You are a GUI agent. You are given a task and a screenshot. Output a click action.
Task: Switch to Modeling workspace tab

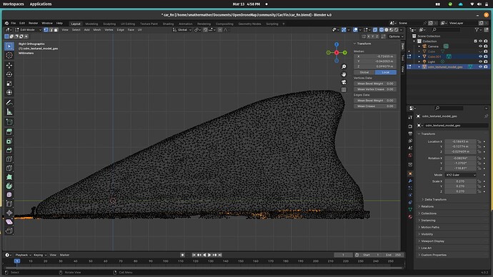(x=91, y=24)
